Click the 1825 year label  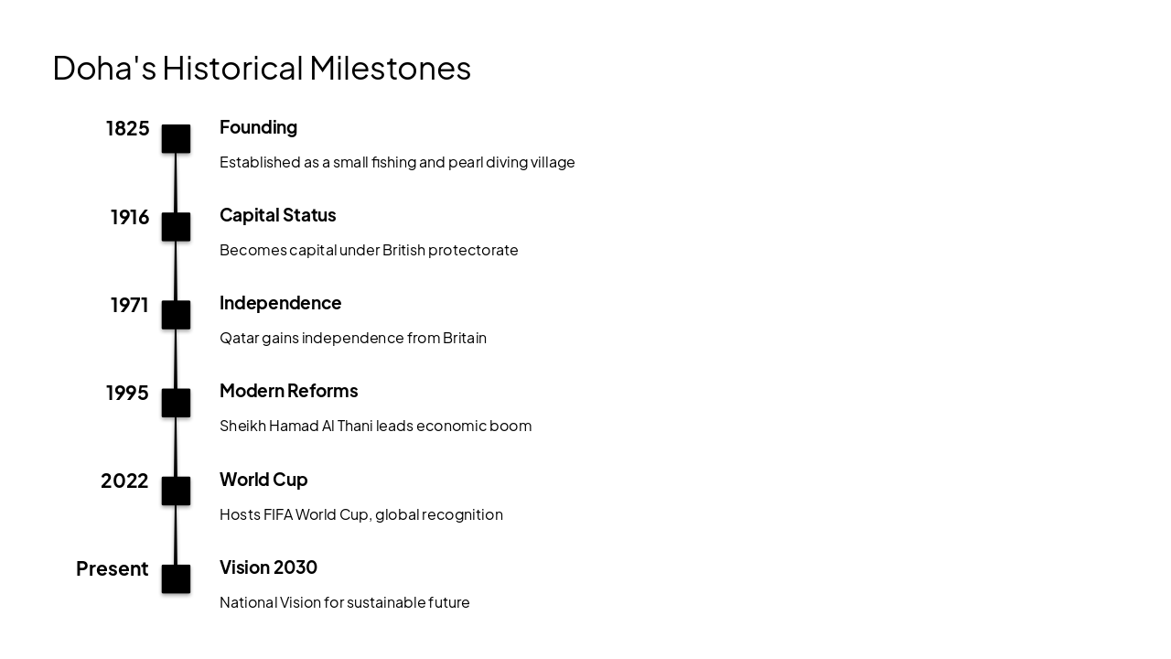tap(127, 129)
